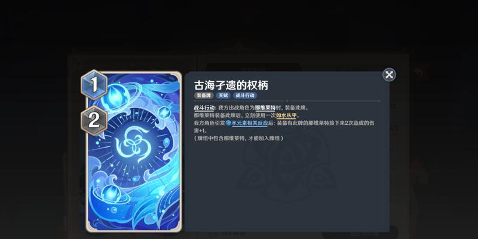The image size is (478, 239).
Task: Select the 天赋 tag
Action: (x=223, y=96)
